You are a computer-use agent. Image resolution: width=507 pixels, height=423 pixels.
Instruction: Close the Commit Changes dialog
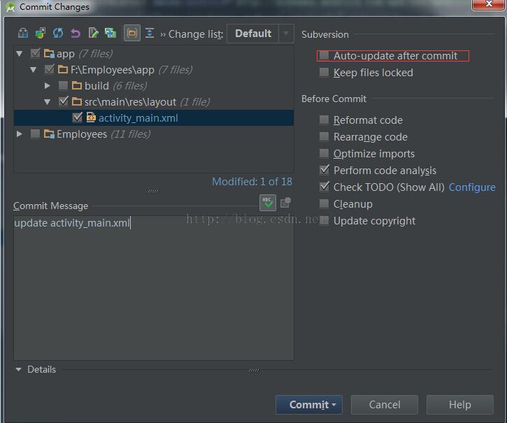tap(489, 4)
